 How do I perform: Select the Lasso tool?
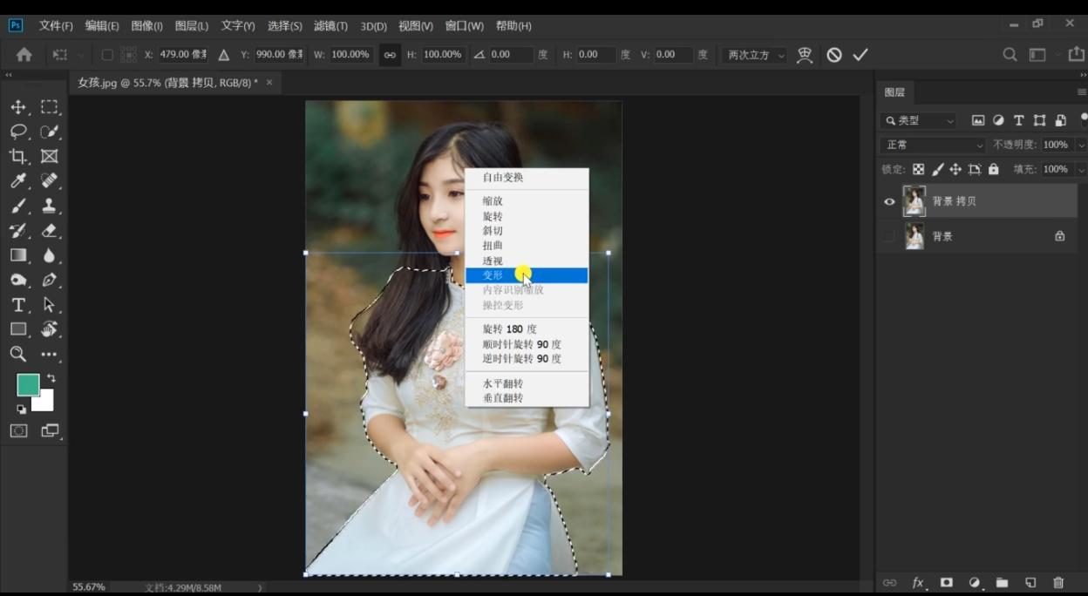[x=17, y=131]
